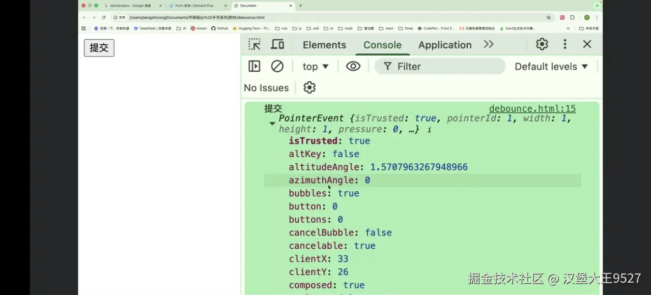The width and height of the screenshot is (651, 295).
Task: Open the browser extensions puzzle icon
Action: click(573, 17)
